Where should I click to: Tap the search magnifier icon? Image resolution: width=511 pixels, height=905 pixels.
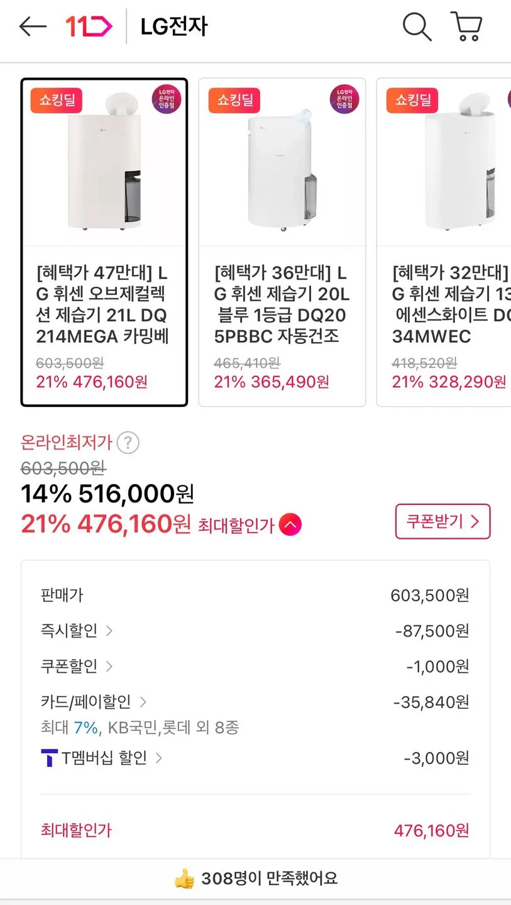click(x=417, y=26)
